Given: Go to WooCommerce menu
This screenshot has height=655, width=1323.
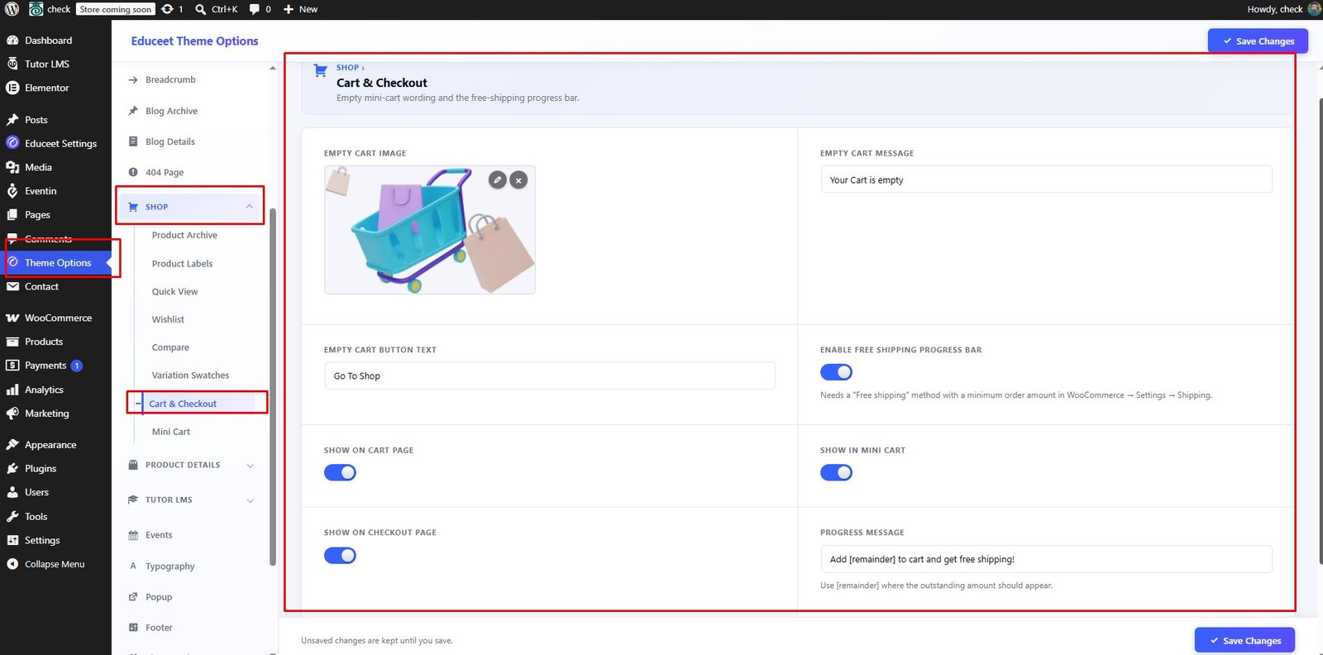Looking at the screenshot, I should (58, 318).
